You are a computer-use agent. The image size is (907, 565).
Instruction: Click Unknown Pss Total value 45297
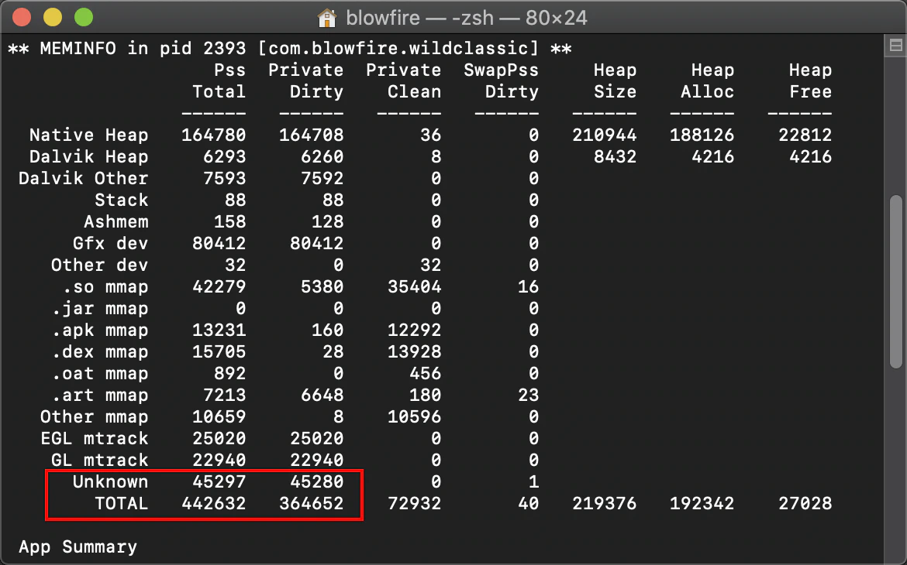[x=219, y=481]
